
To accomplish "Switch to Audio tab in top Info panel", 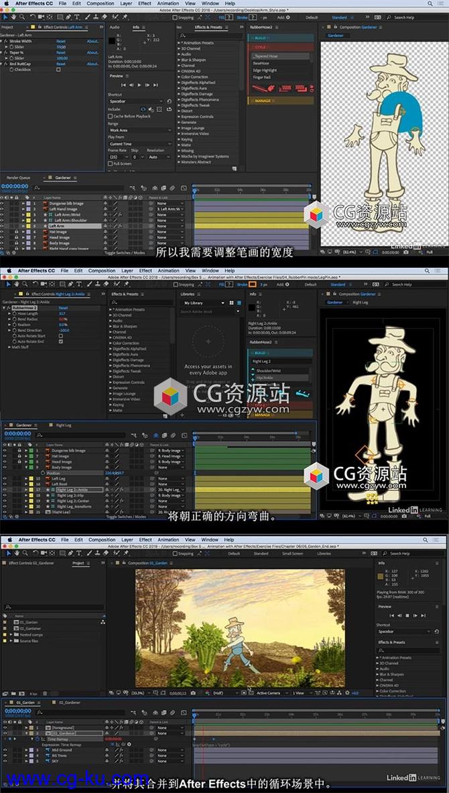I will click(x=115, y=27).
